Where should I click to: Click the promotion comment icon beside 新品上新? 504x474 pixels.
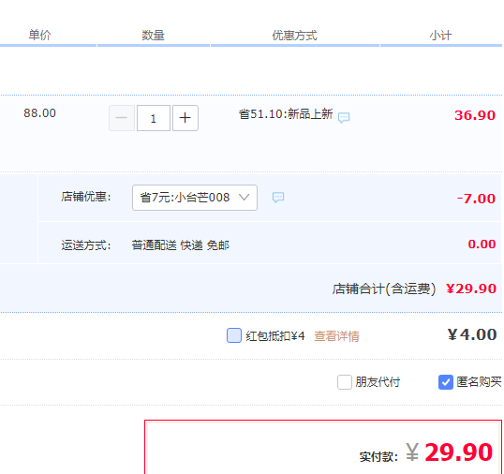pyautogui.click(x=344, y=118)
